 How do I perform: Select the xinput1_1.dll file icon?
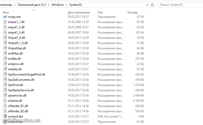(5, 22)
